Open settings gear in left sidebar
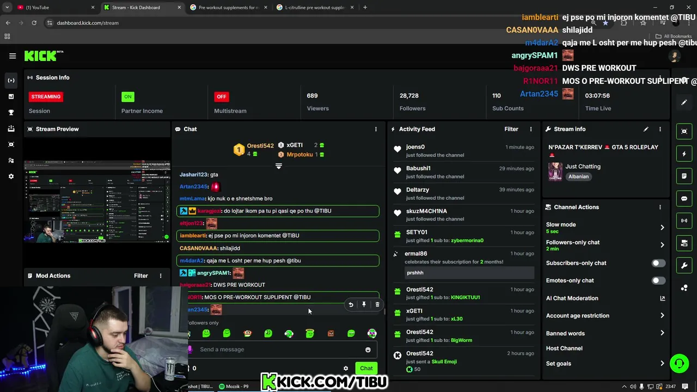The width and height of the screenshot is (697, 392). point(11,176)
